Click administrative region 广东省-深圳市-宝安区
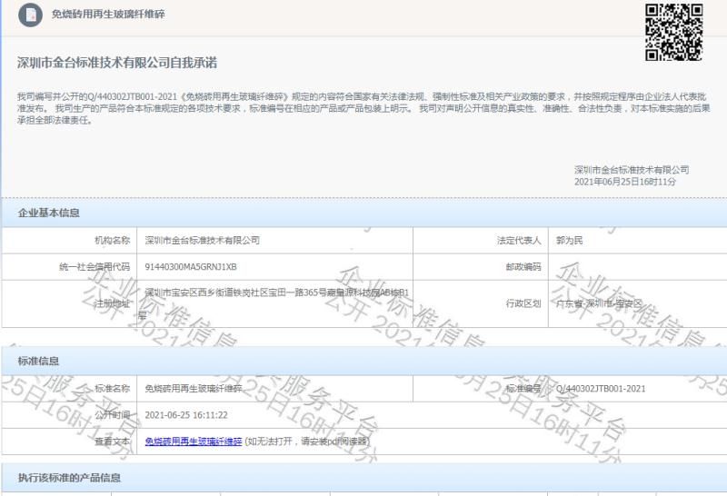This screenshot has width=727, height=496. coord(599,303)
